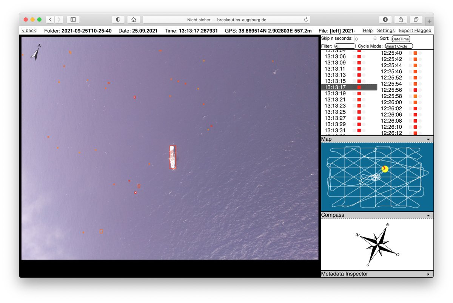
Task: Go to the home page icon
Action: click(x=133, y=19)
